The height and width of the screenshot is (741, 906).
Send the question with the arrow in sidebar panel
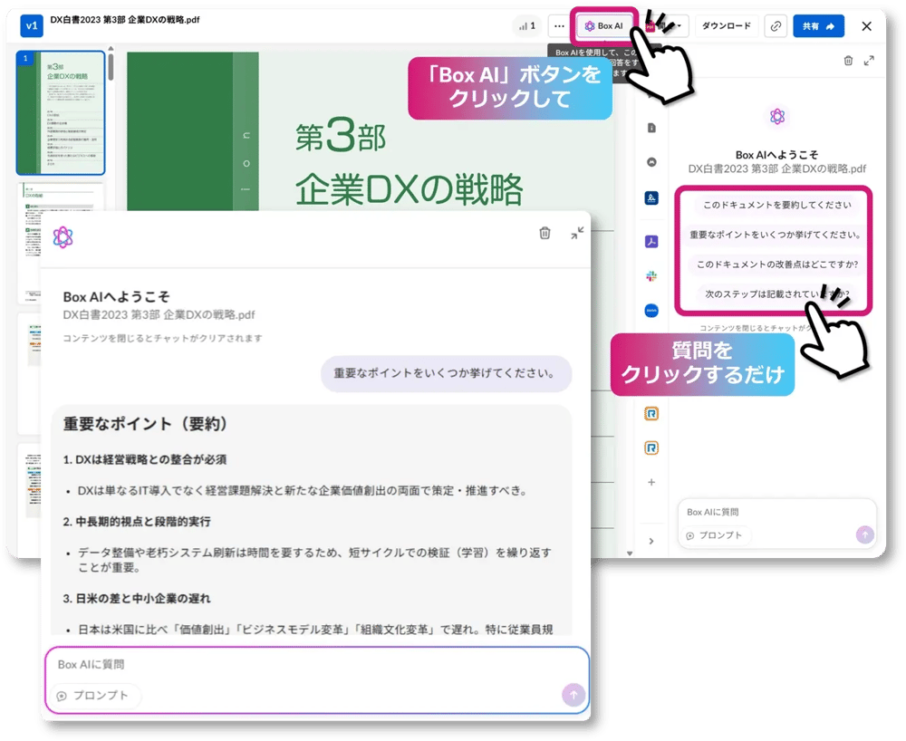(x=864, y=534)
